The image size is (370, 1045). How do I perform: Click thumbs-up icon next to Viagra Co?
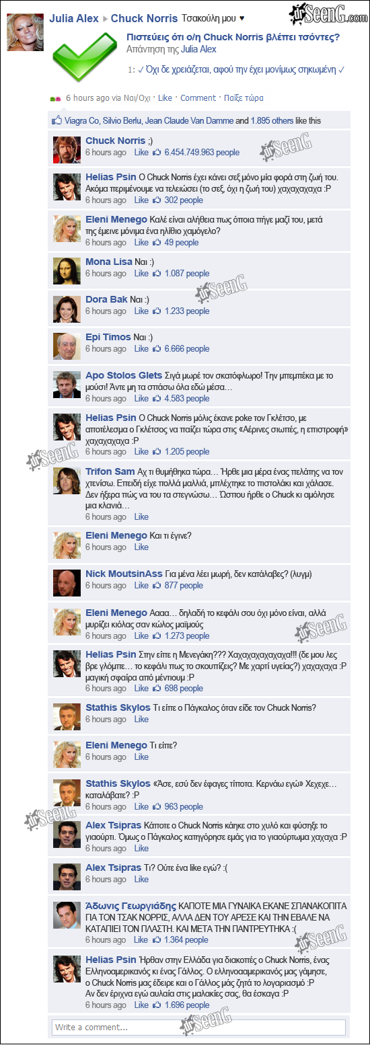pos(57,121)
